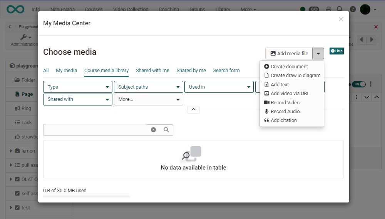Image resolution: width=385 pixels, height=219 pixels.
Task: Switch to the My media tab
Action: (66, 71)
